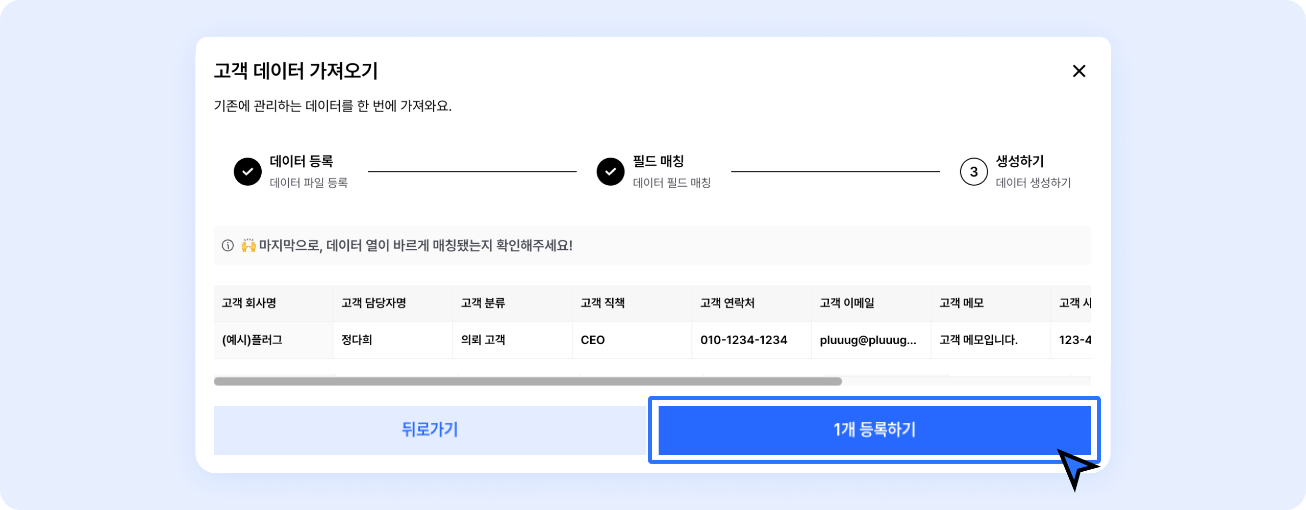This screenshot has width=1306, height=510.
Task: Click the 010-1234-1234 phone cell
Action: [743, 340]
